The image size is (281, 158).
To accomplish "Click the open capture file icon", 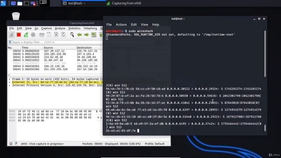I will 42,35.
